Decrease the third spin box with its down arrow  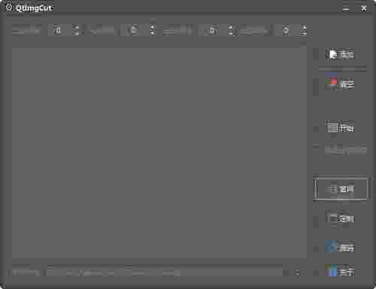coord(231,33)
